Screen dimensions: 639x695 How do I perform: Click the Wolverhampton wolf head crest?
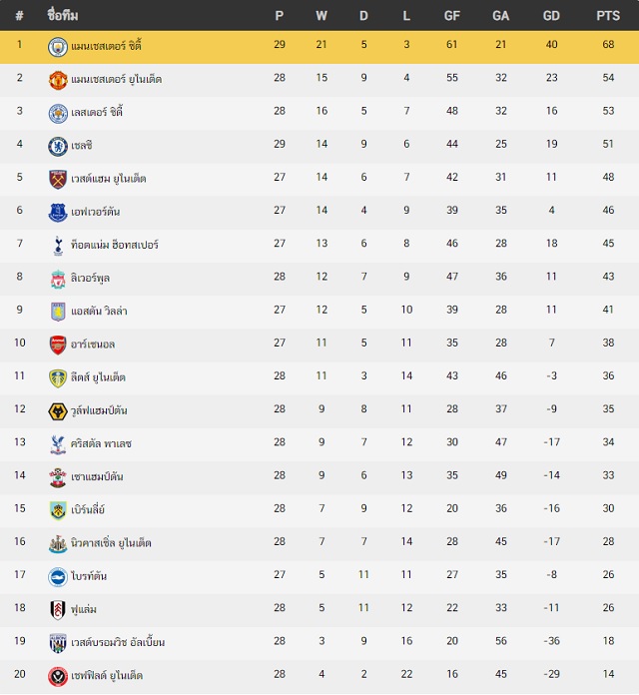pos(58,411)
